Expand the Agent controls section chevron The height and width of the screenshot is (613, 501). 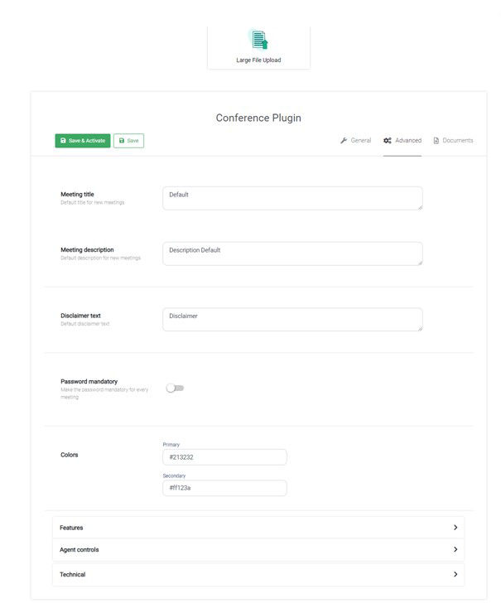pyautogui.click(x=455, y=549)
